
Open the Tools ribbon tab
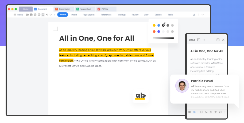(x=170, y=15)
